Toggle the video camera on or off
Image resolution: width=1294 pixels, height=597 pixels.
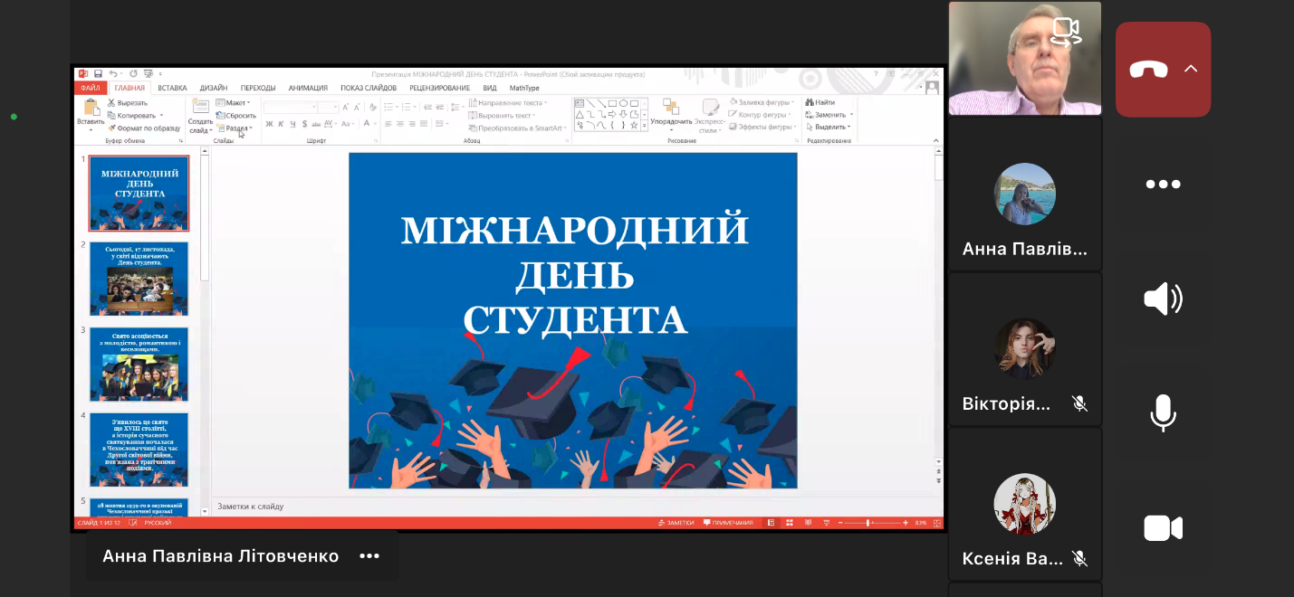pyautogui.click(x=1163, y=528)
